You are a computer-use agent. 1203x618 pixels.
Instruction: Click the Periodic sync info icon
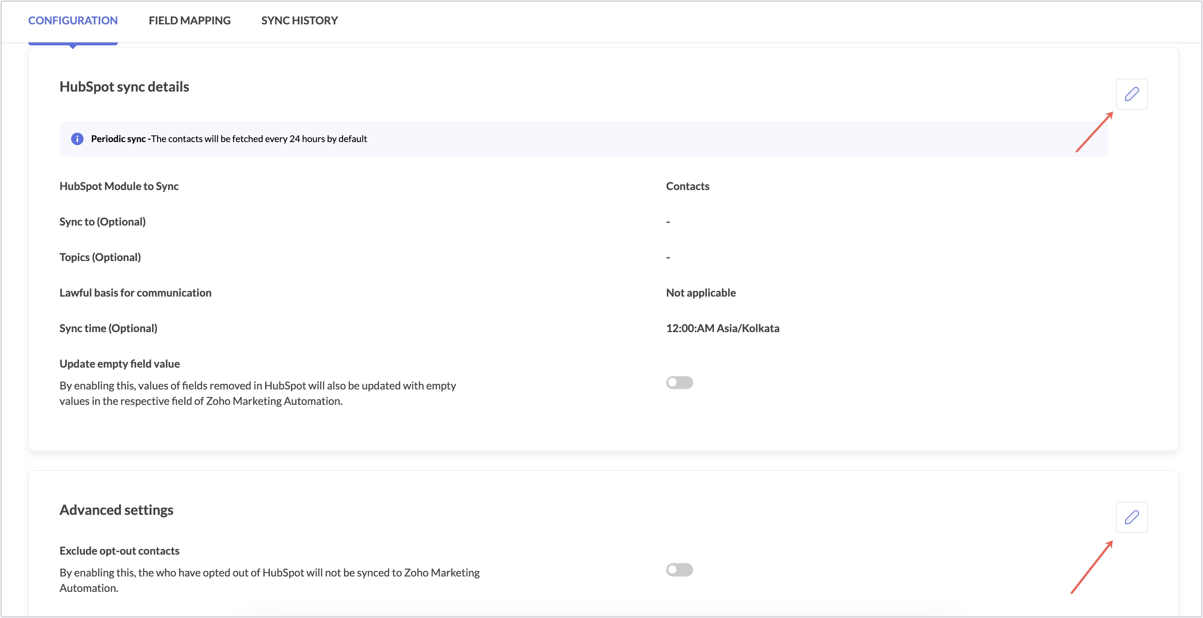pyautogui.click(x=77, y=139)
